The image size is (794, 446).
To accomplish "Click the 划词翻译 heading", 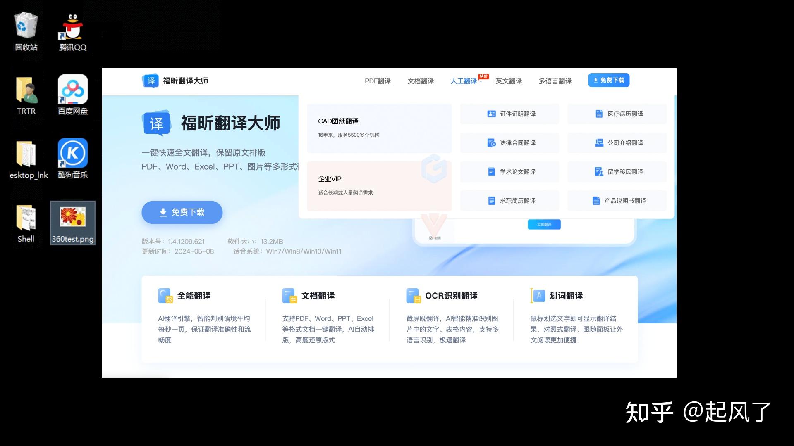I will [x=566, y=296].
